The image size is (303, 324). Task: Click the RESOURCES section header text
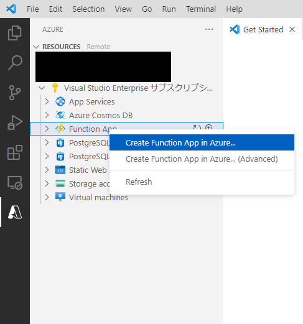62,47
